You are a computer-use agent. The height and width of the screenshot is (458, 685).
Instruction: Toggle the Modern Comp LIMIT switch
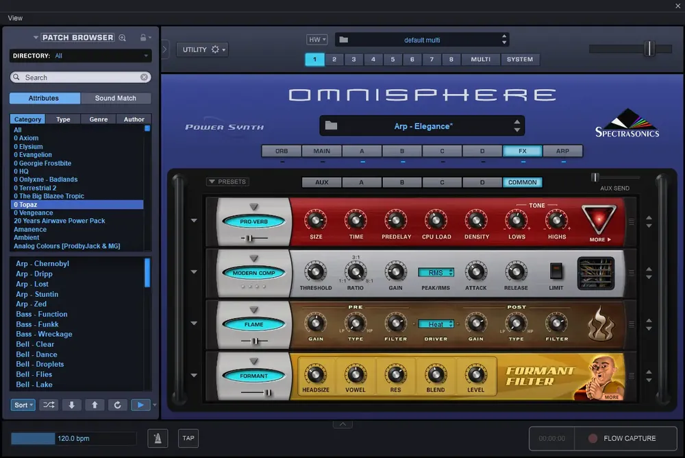pos(556,272)
